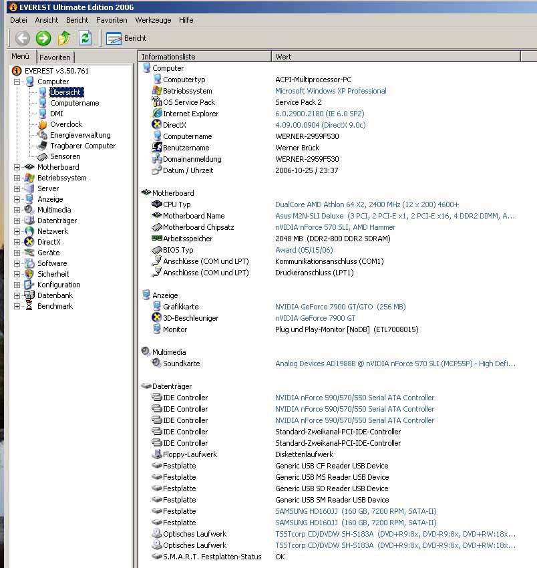Screen dimensions: 537x568
Task: Click the Up one level icon
Action: (x=64, y=38)
